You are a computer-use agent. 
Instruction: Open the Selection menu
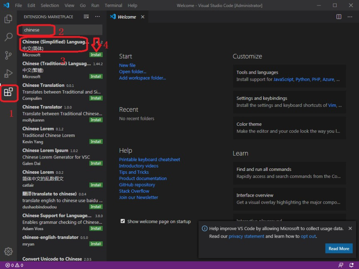click(50, 5)
